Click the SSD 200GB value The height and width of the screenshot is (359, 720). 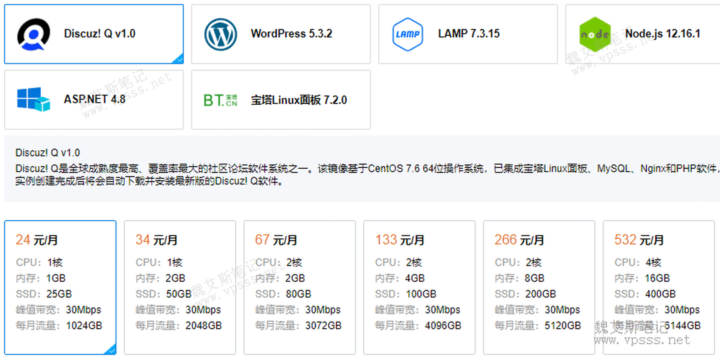coord(541,294)
